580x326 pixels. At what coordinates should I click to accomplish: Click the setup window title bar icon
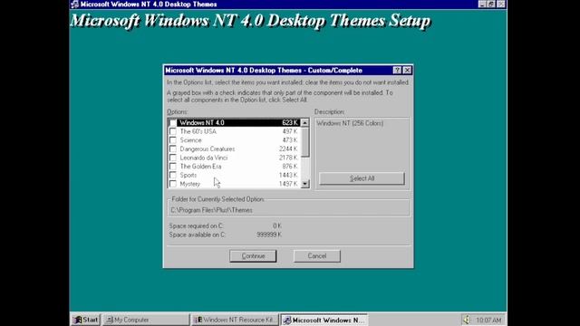pyautogui.click(x=74, y=4)
